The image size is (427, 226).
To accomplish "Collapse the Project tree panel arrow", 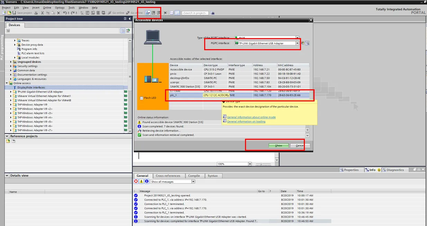I will [129, 19].
